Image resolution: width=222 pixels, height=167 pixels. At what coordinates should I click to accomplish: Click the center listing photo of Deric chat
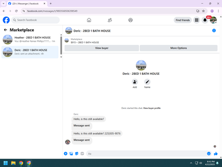coord(141,65)
